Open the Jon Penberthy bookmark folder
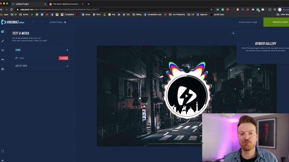Screen dimensions: 289x162 click(177, 14)
